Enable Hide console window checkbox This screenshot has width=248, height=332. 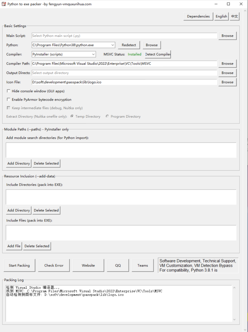[x=9, y=91]
